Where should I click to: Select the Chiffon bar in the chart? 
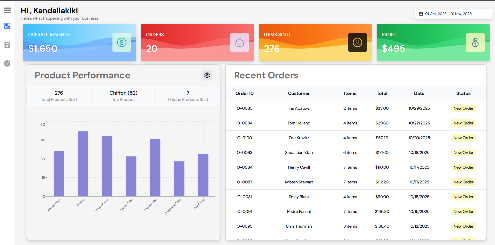click(x=83, y=163)
